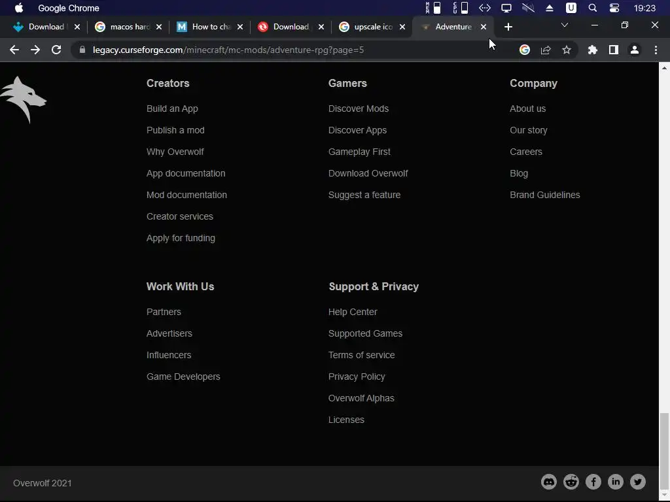The height and width of the screenshot is (502, 670).
Task: Open the 'Game Developers' link
Action: 183,376
